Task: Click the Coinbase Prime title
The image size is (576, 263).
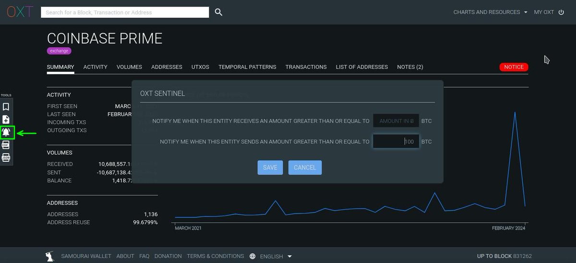Action: [105, 38]
